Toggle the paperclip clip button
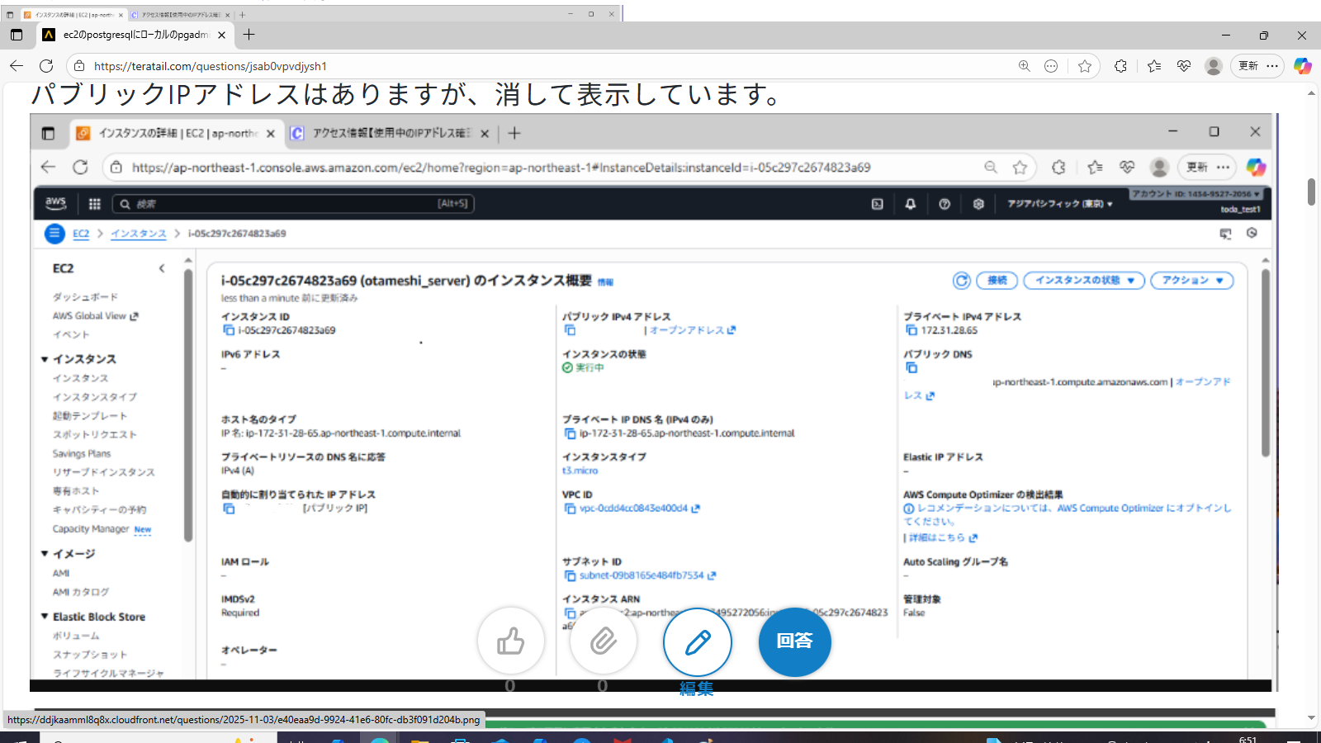The width and height of the screenshot is (1321, 743). click(x=604, y=641)
